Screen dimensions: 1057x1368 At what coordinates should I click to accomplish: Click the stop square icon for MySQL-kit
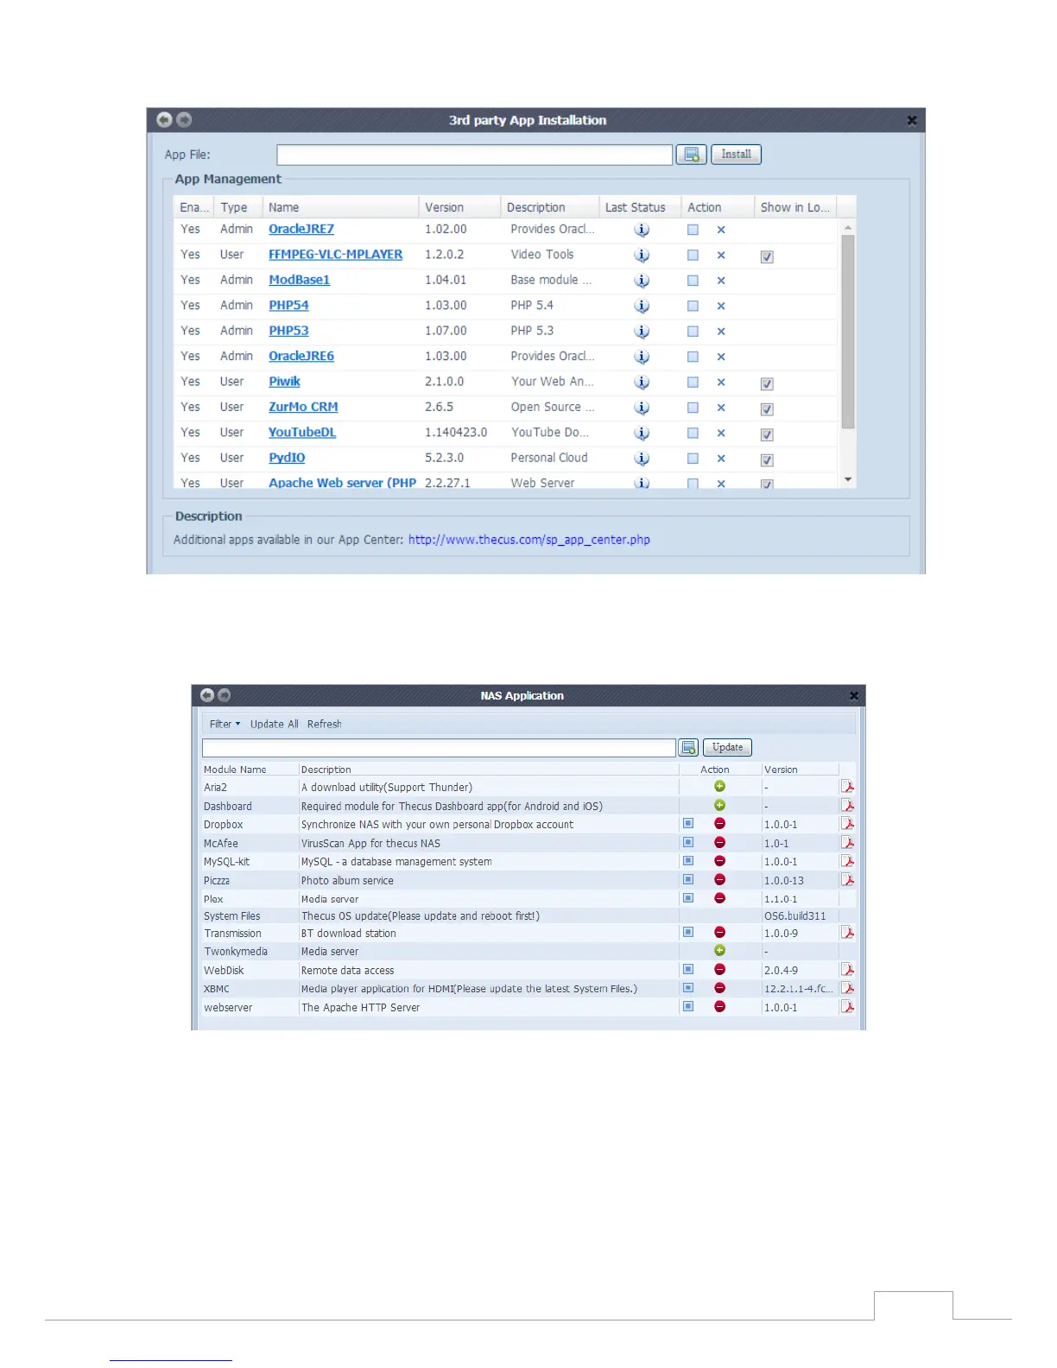688,861
